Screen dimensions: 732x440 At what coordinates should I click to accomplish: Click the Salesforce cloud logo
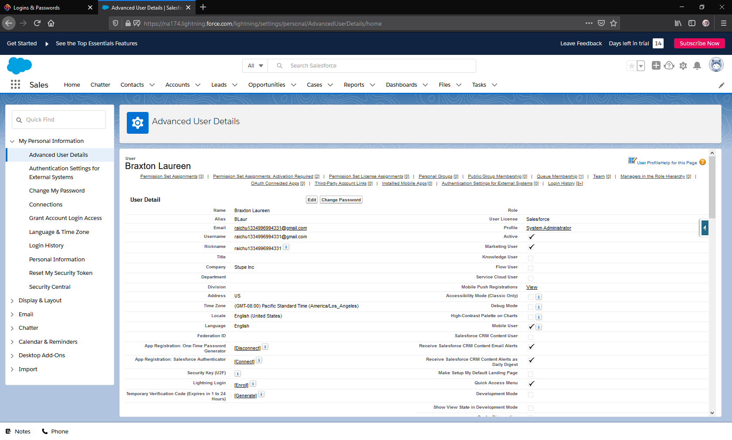point(20,66)
